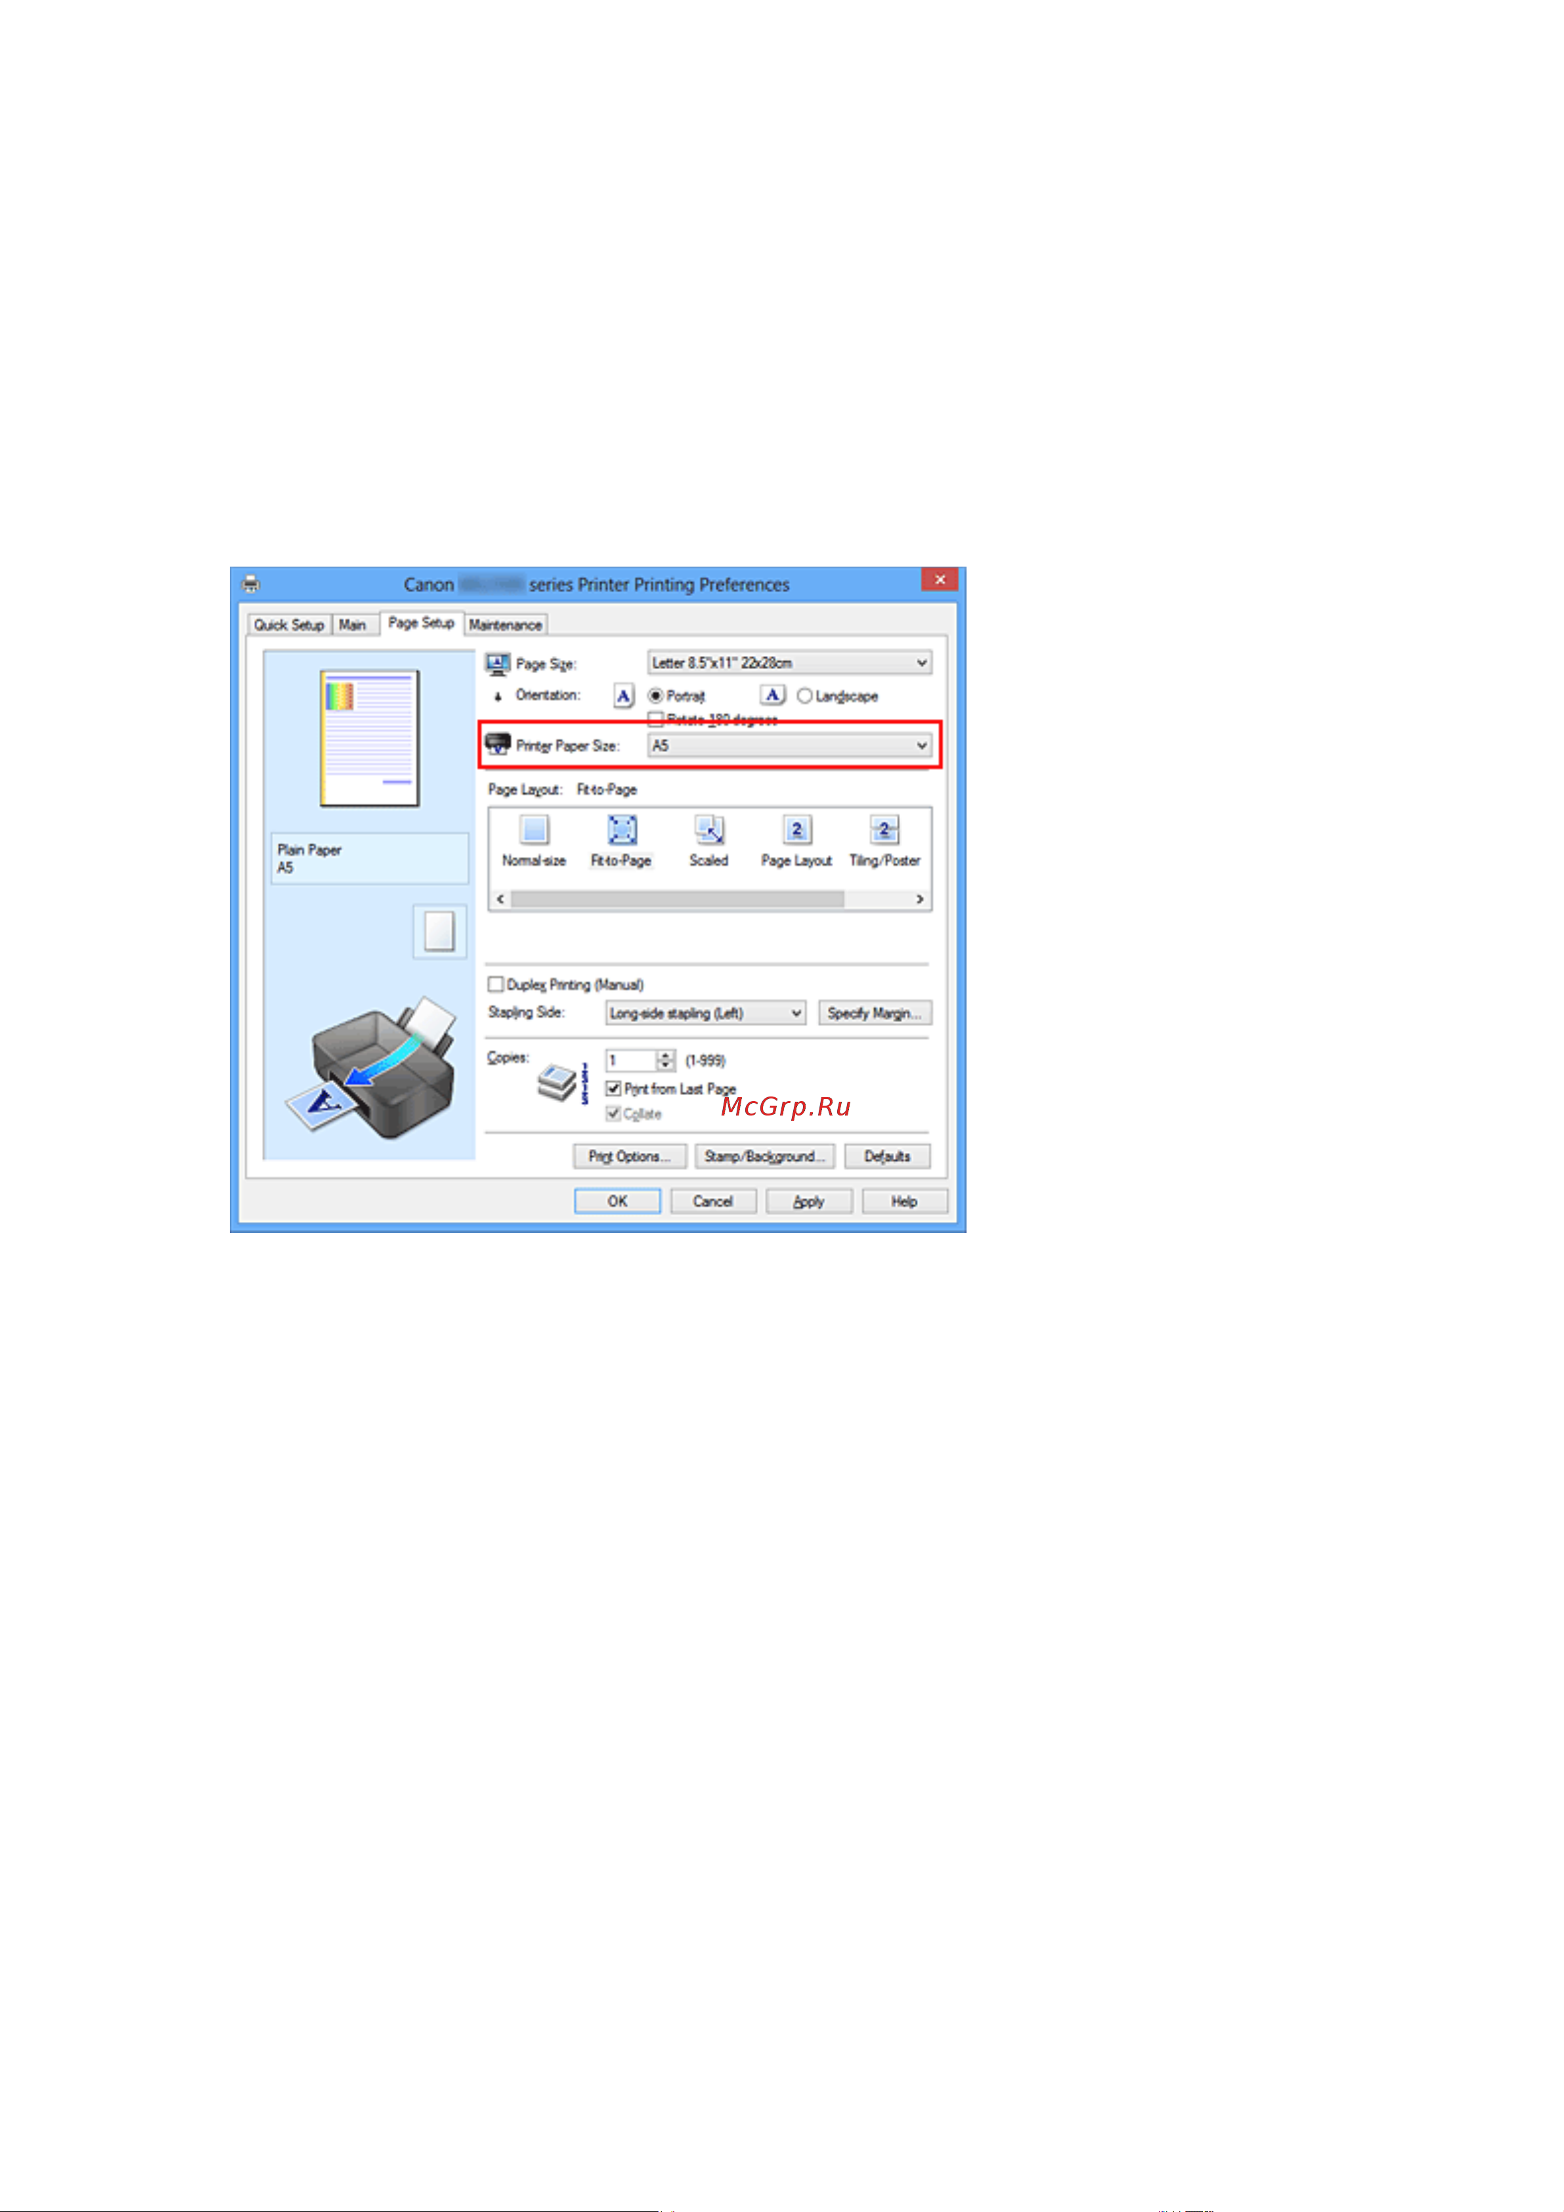Screen dimensions: 1564x2212
Task: Click the document preview thumbnail
Action: [370, 739]
